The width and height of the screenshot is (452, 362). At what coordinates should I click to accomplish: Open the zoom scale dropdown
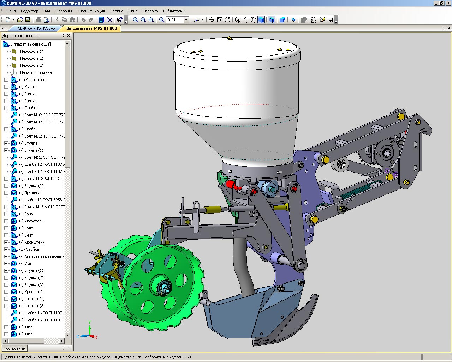pos(186,20)
